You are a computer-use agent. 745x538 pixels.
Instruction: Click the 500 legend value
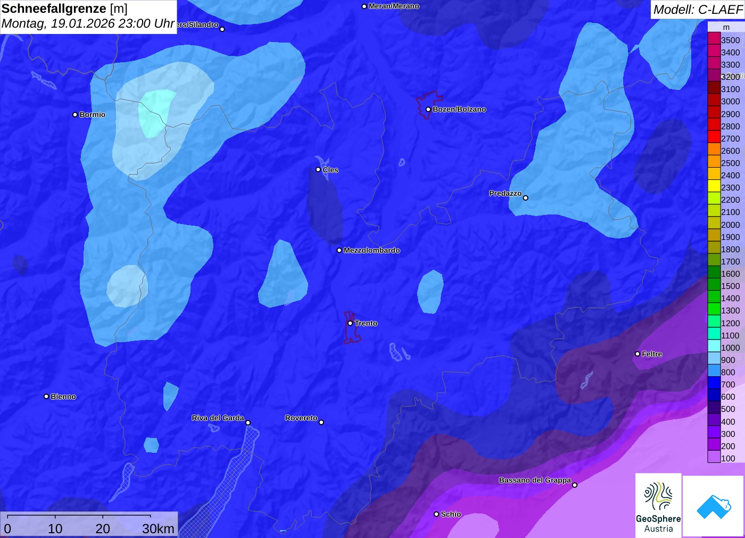728,409
